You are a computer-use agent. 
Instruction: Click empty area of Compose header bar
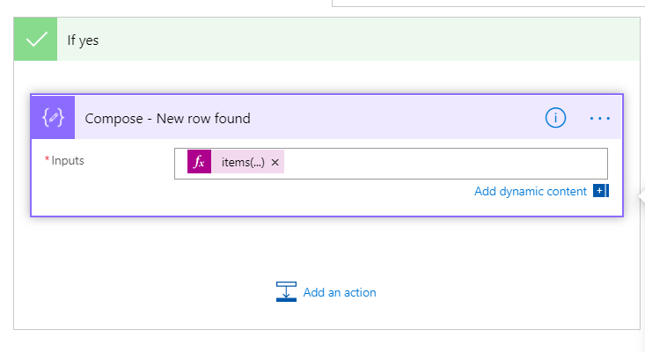click(x=395, y=118)
